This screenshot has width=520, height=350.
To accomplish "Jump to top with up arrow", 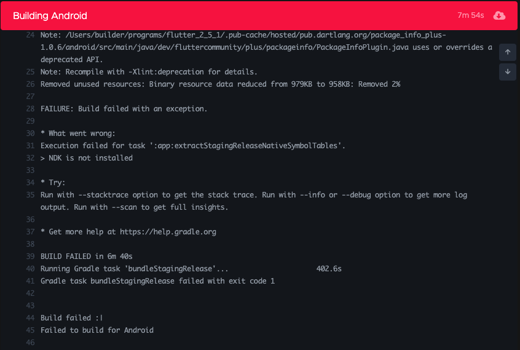I will 507,52.
